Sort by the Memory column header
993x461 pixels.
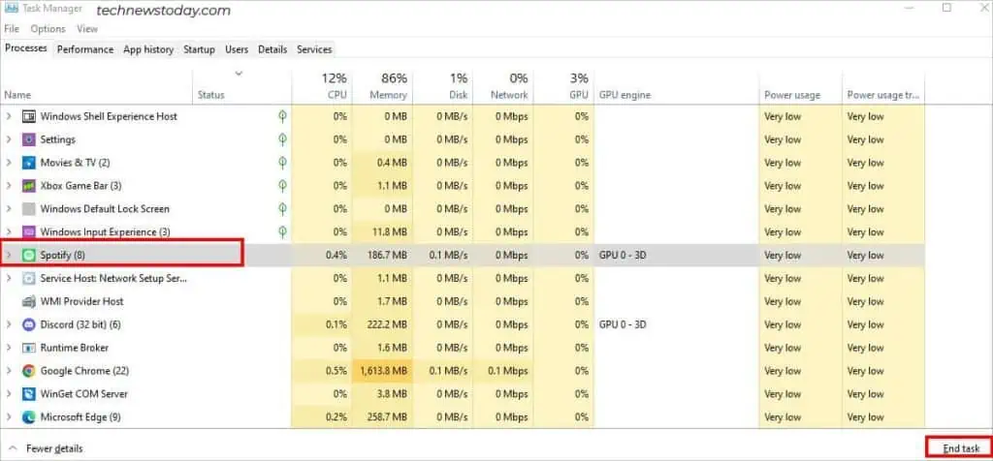[x=382, y=86]
